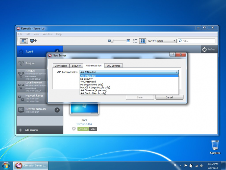The image size is (226, 170).
Task: Click the Action Center flag icon
Action: (186, 166)
